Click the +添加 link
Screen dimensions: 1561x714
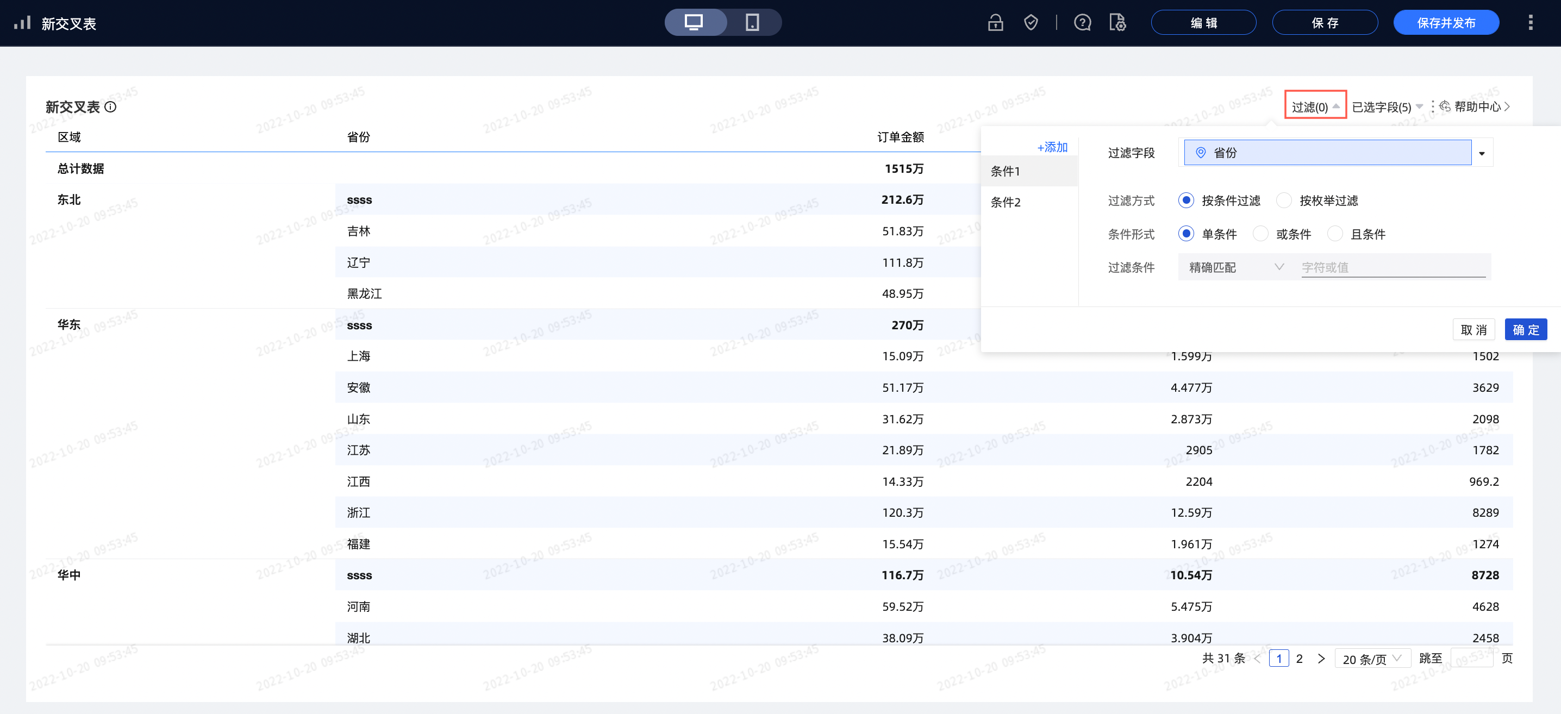(x=1052, y=147)
